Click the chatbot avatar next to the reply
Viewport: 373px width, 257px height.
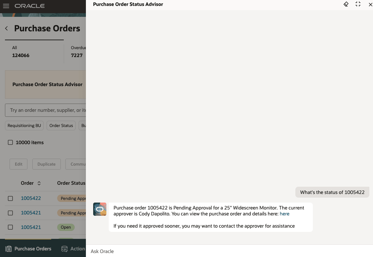click(x=100, y=209)
